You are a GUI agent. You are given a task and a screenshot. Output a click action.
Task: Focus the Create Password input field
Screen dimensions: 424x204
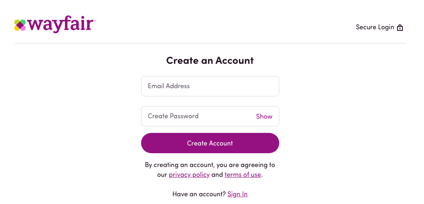[210, 116]
